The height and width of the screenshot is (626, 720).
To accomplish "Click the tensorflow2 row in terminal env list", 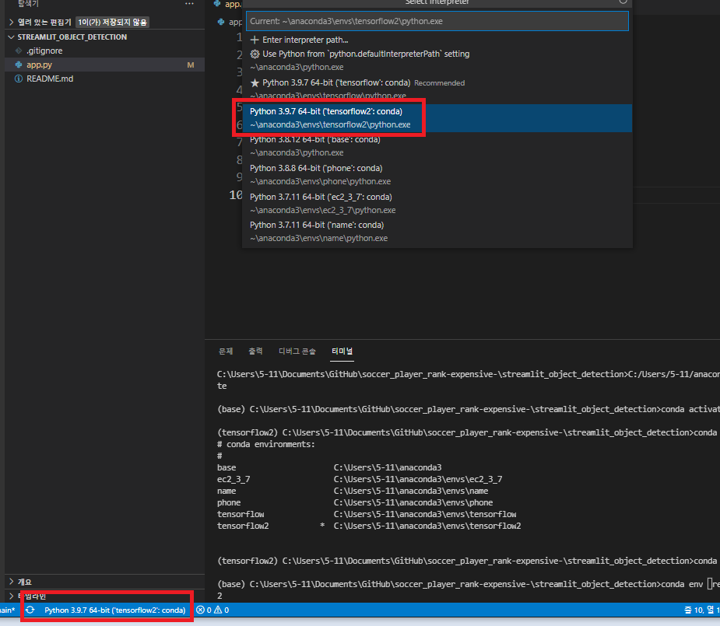I will point(369,526).
